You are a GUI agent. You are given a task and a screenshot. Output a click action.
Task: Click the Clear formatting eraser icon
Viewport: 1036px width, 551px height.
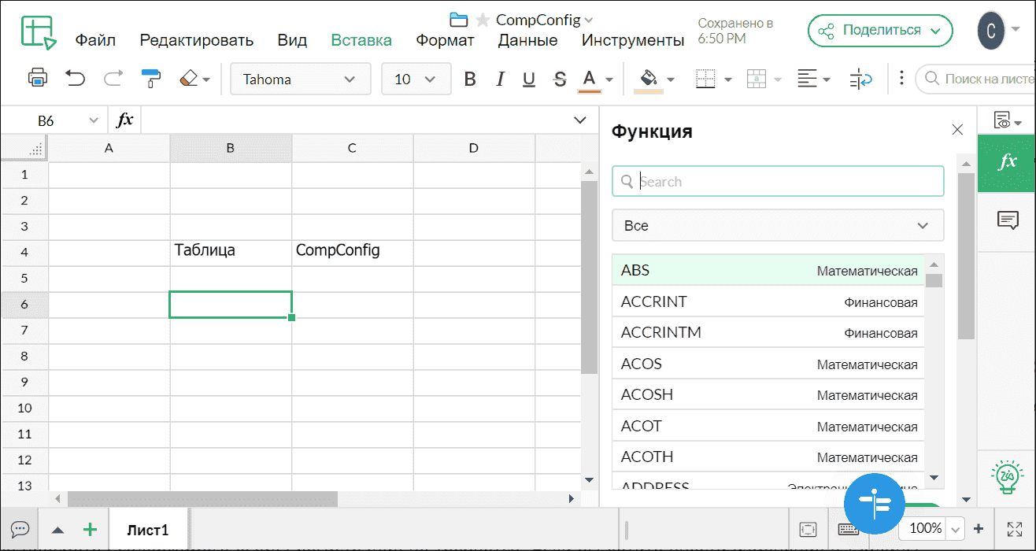188,78
